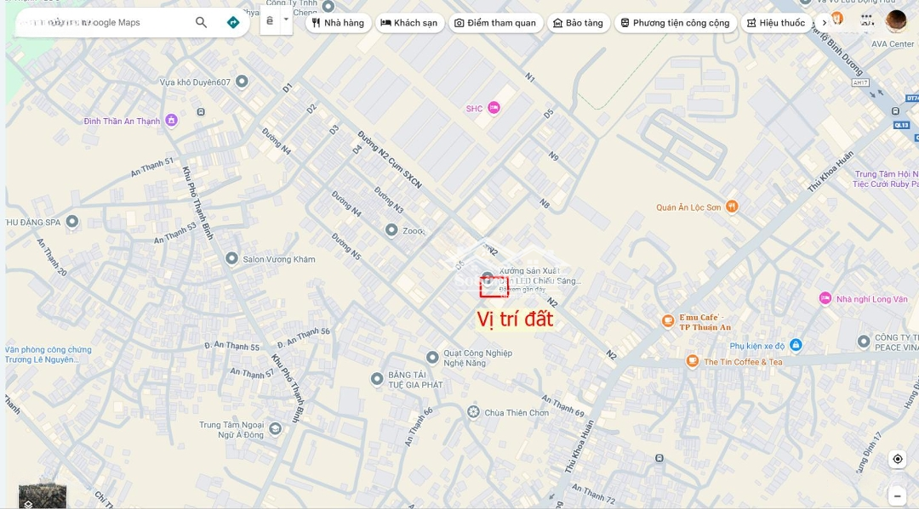Select the Hiệu thuốc chip
The width and height of the screenshot is (919, 509).
[776, 23]
